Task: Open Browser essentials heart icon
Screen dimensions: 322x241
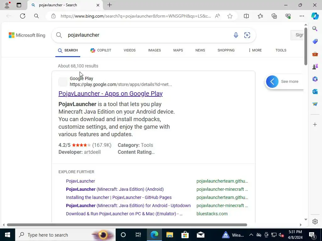Action: [288, 16]
